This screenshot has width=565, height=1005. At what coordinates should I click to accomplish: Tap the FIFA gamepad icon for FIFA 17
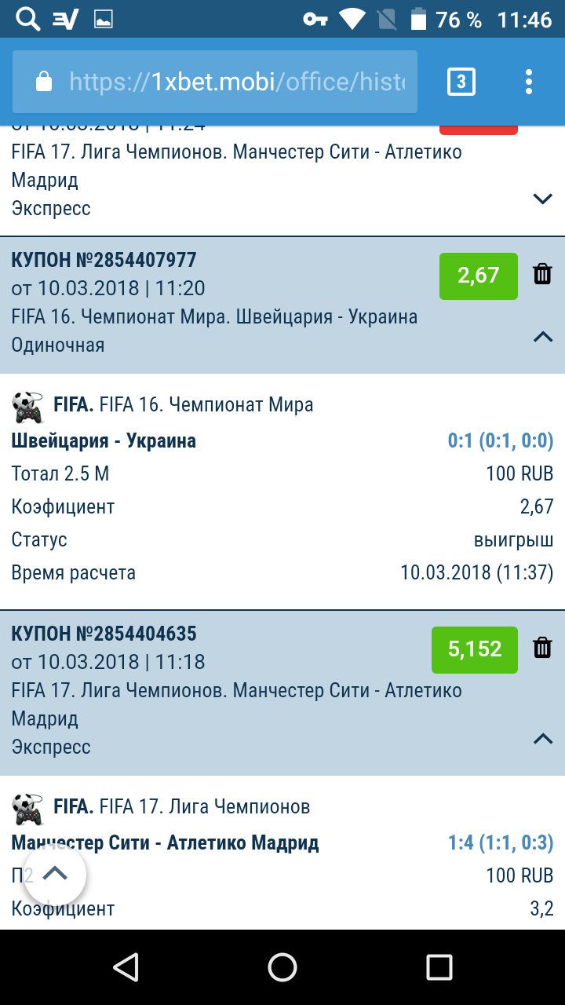point(28,808)
